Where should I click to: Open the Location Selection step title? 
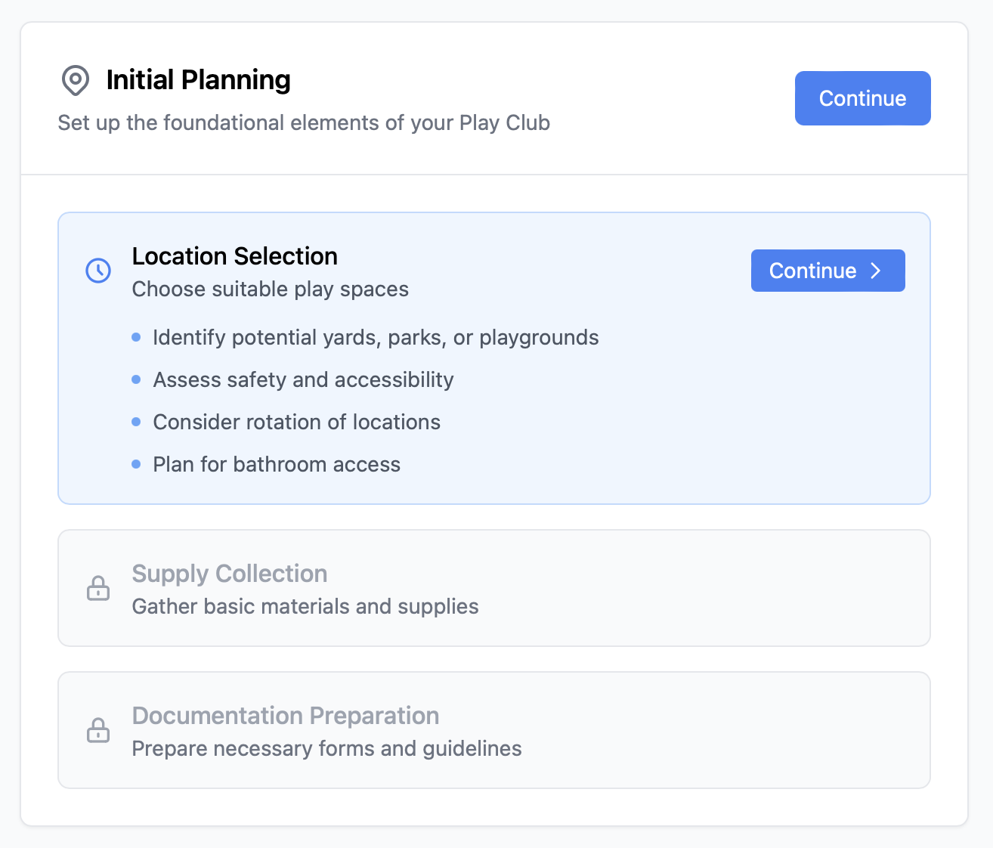pos(234,256)
